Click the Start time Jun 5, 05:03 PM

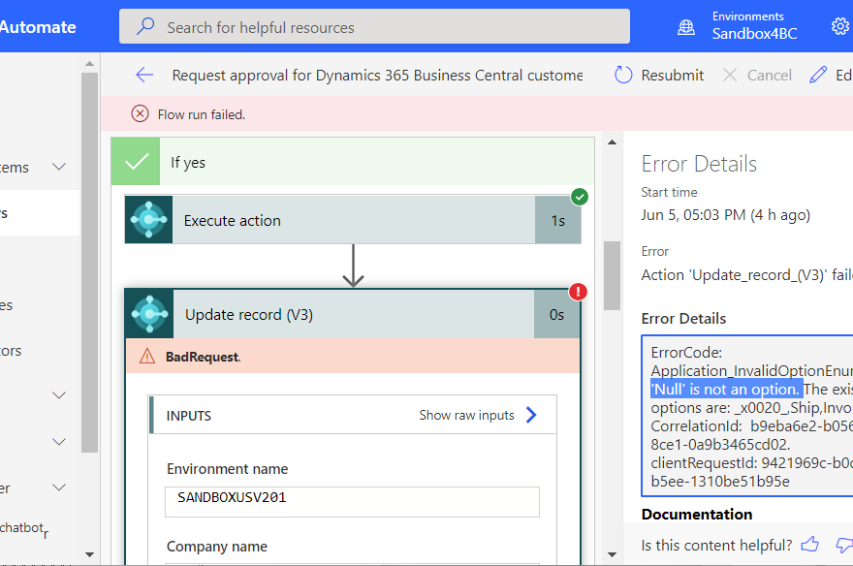click(x=726, y=215)
